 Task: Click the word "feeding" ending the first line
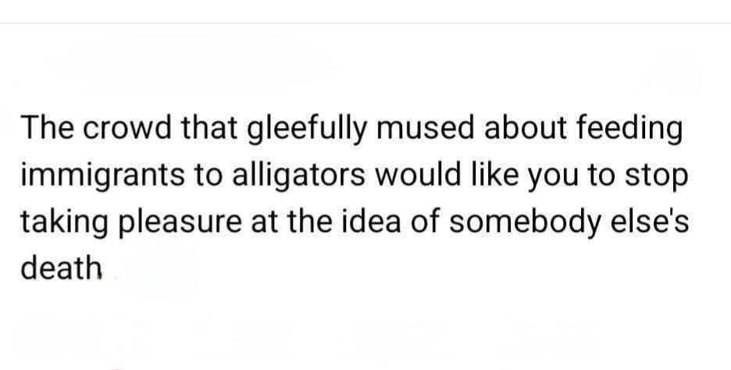pos(629,130)
